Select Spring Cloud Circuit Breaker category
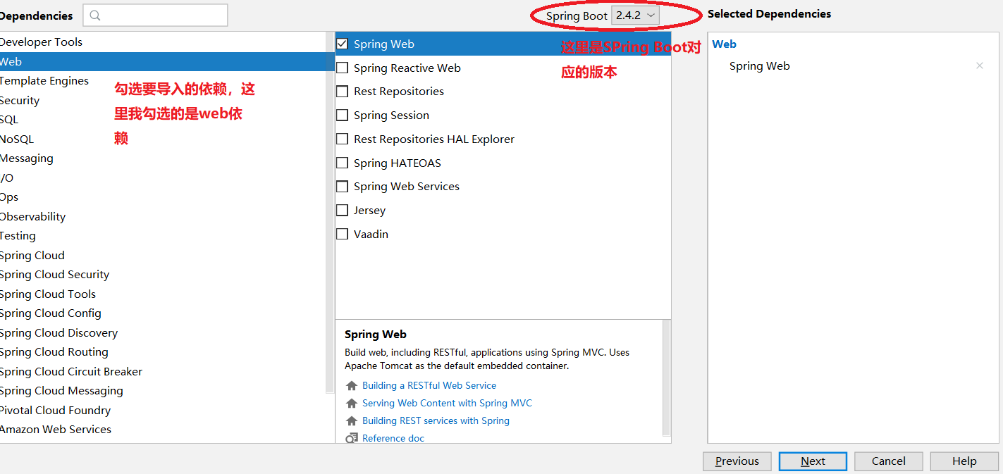This screenshot has height=474, width=1003. (x=163, y=371)
